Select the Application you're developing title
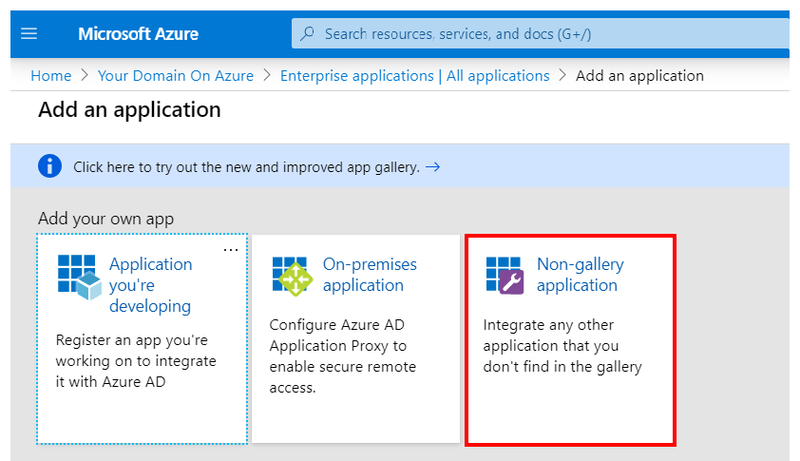Image resolution: width=800 pixels, height=461 pixels. click(x=150, y=284)
